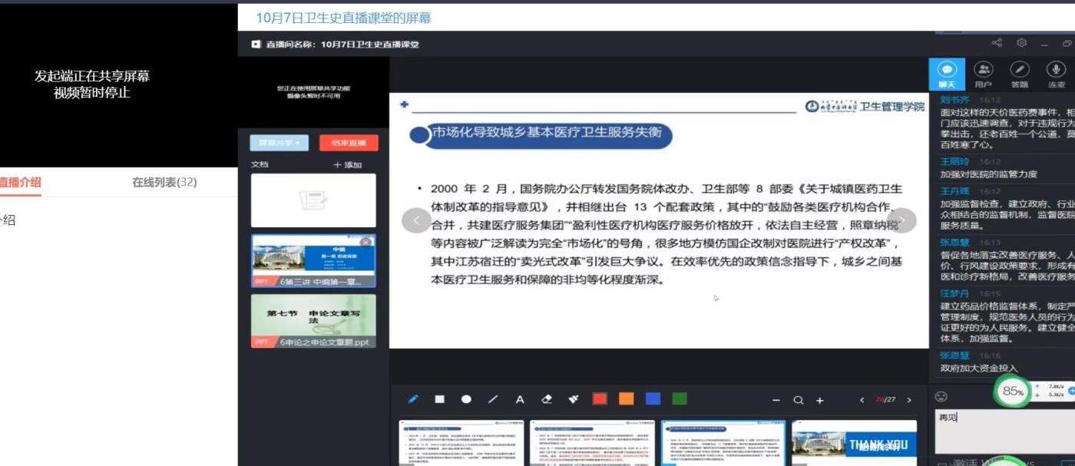Screen dimensions: 1075x466
Task: Select the pencil drawing tool
Action: coord(413,399)
